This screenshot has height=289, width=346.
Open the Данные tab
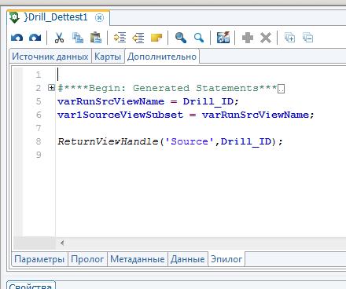click(188, 259)
